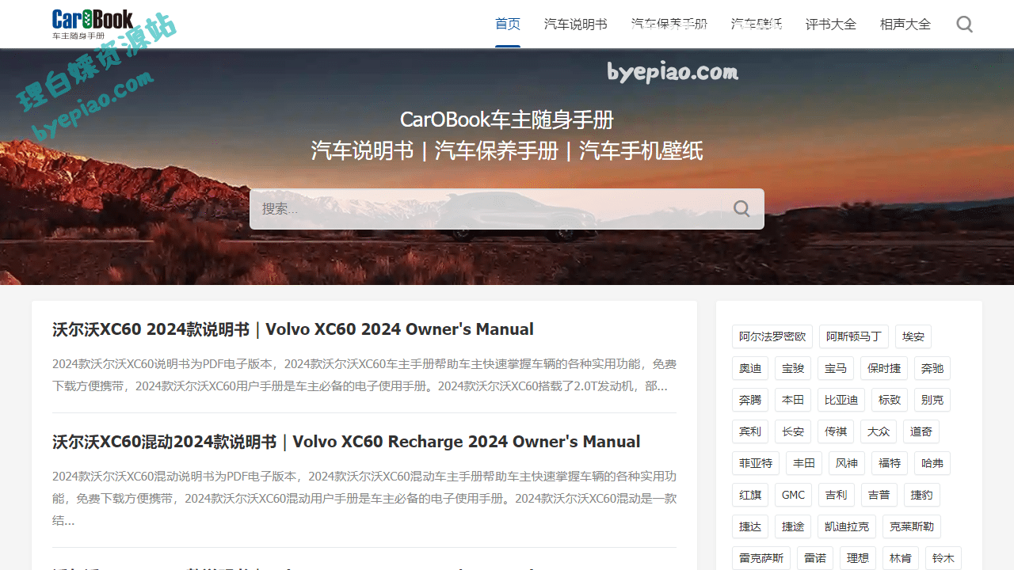Select the 哈弗 brand tag
This screenshot has width=1014, height=570.
tap(932, 463)
